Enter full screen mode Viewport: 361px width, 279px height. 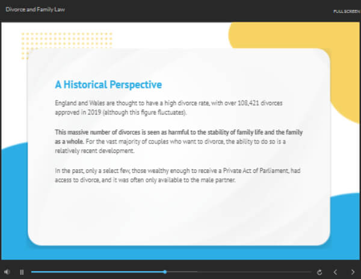346,11
